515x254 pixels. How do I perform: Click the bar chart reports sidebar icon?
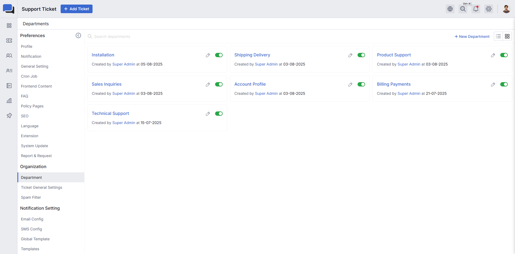coord(9,101)
